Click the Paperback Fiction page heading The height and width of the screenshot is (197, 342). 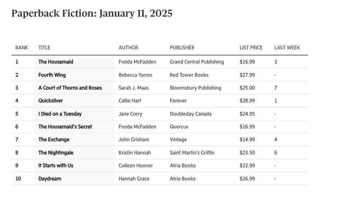[x=92, y=13]
